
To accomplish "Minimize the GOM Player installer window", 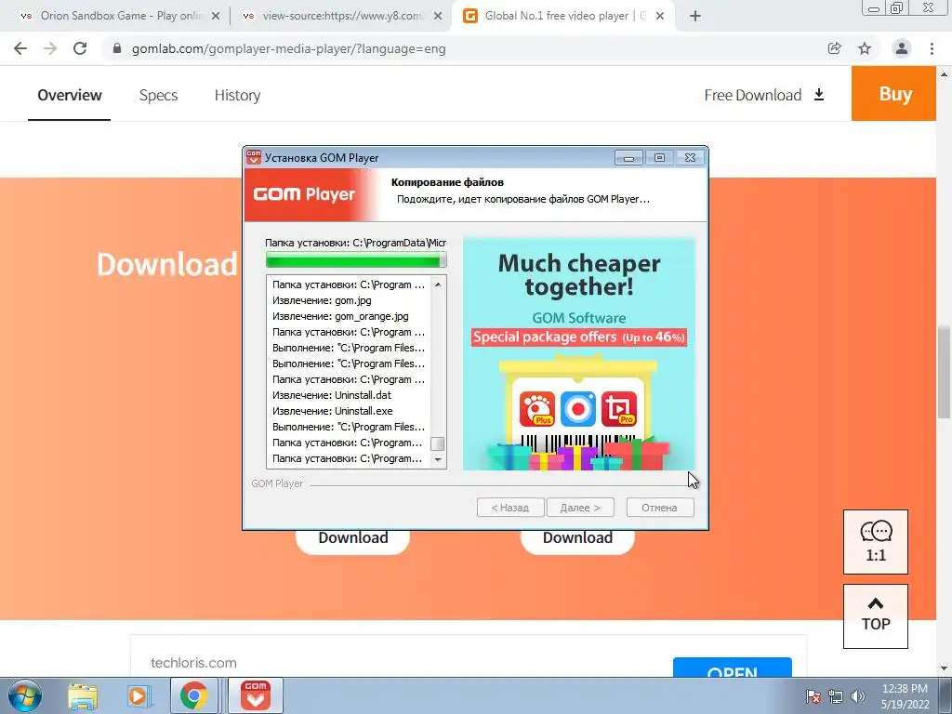I will [628, 158].
